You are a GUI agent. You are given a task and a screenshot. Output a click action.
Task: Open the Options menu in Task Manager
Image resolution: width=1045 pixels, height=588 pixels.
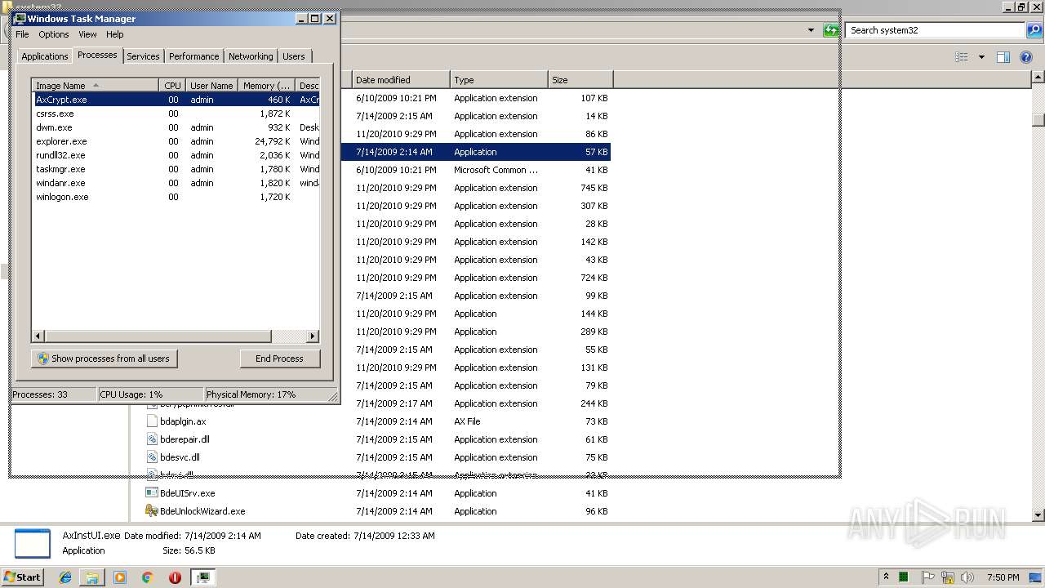pos(54,34)
